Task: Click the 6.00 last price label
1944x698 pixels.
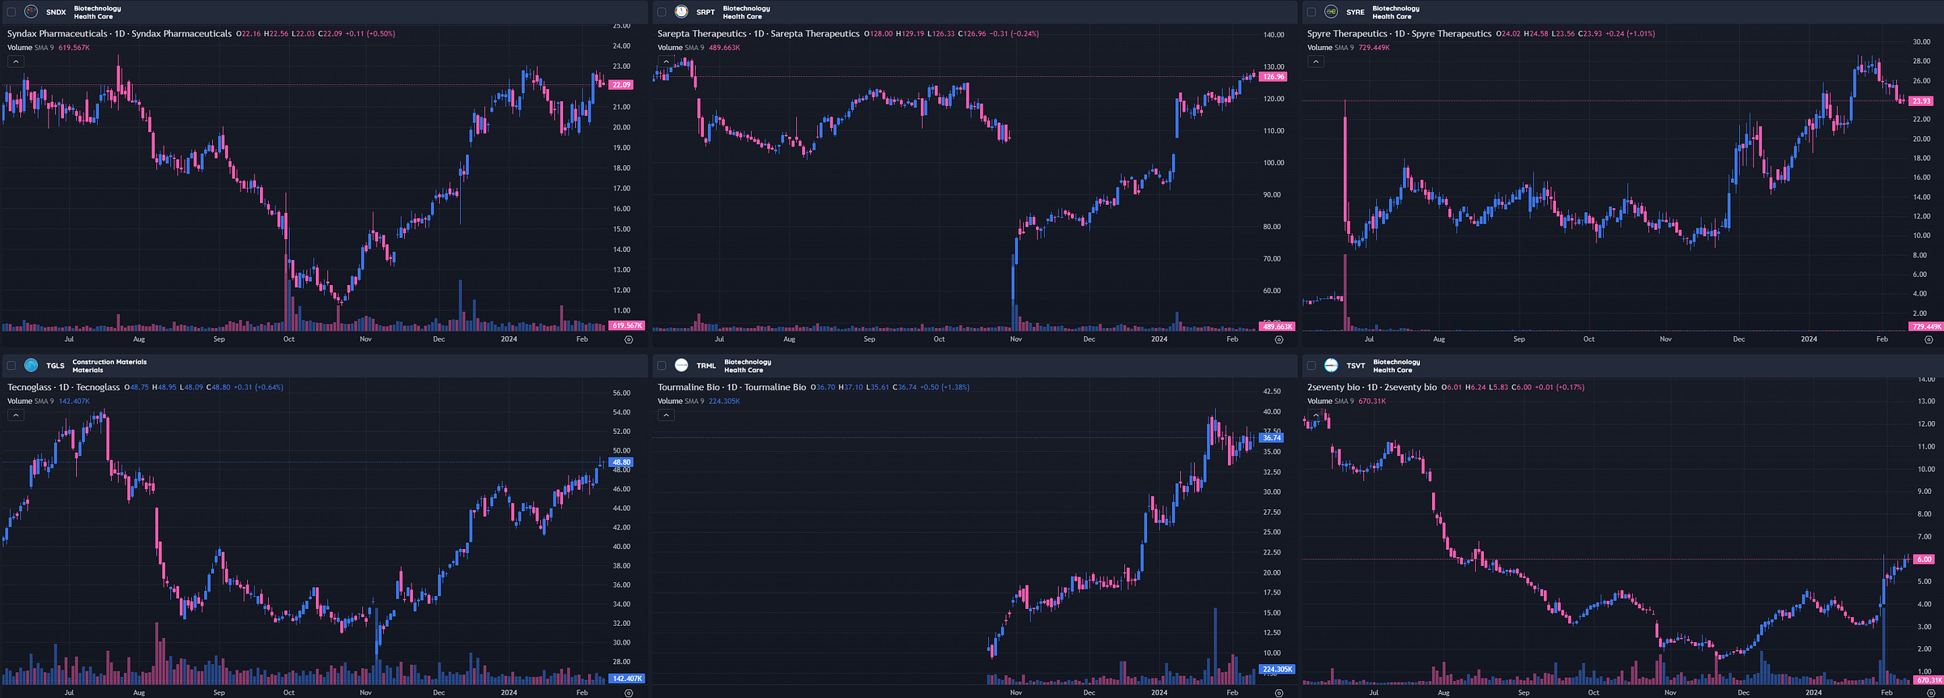Action: click(x=1924, y=560)
